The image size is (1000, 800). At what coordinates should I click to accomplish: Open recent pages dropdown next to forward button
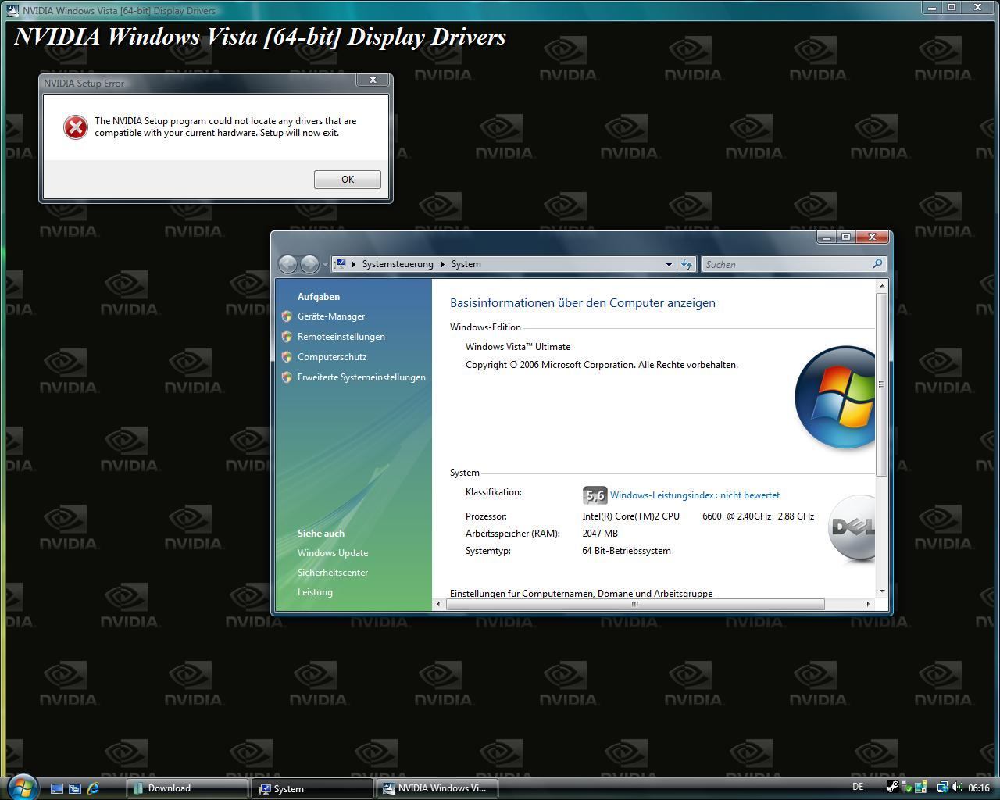click(x=325, y=265)
